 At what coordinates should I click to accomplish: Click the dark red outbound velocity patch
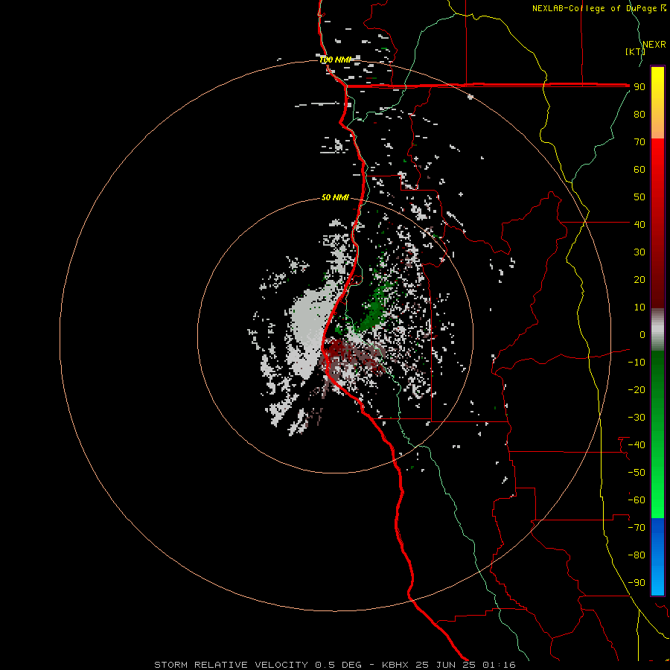coord(337,349)
